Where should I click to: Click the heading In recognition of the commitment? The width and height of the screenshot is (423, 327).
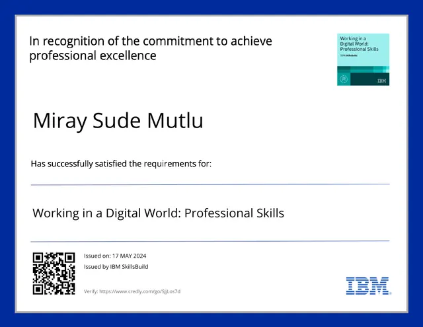151,48
